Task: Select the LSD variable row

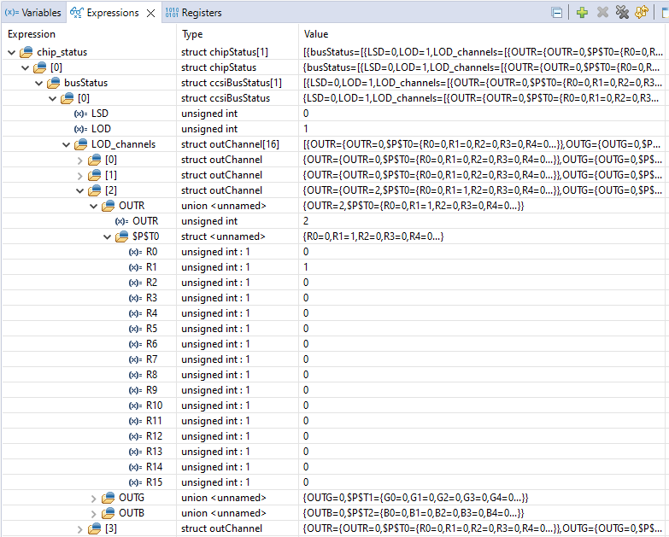Action: (x=100, y=114)
